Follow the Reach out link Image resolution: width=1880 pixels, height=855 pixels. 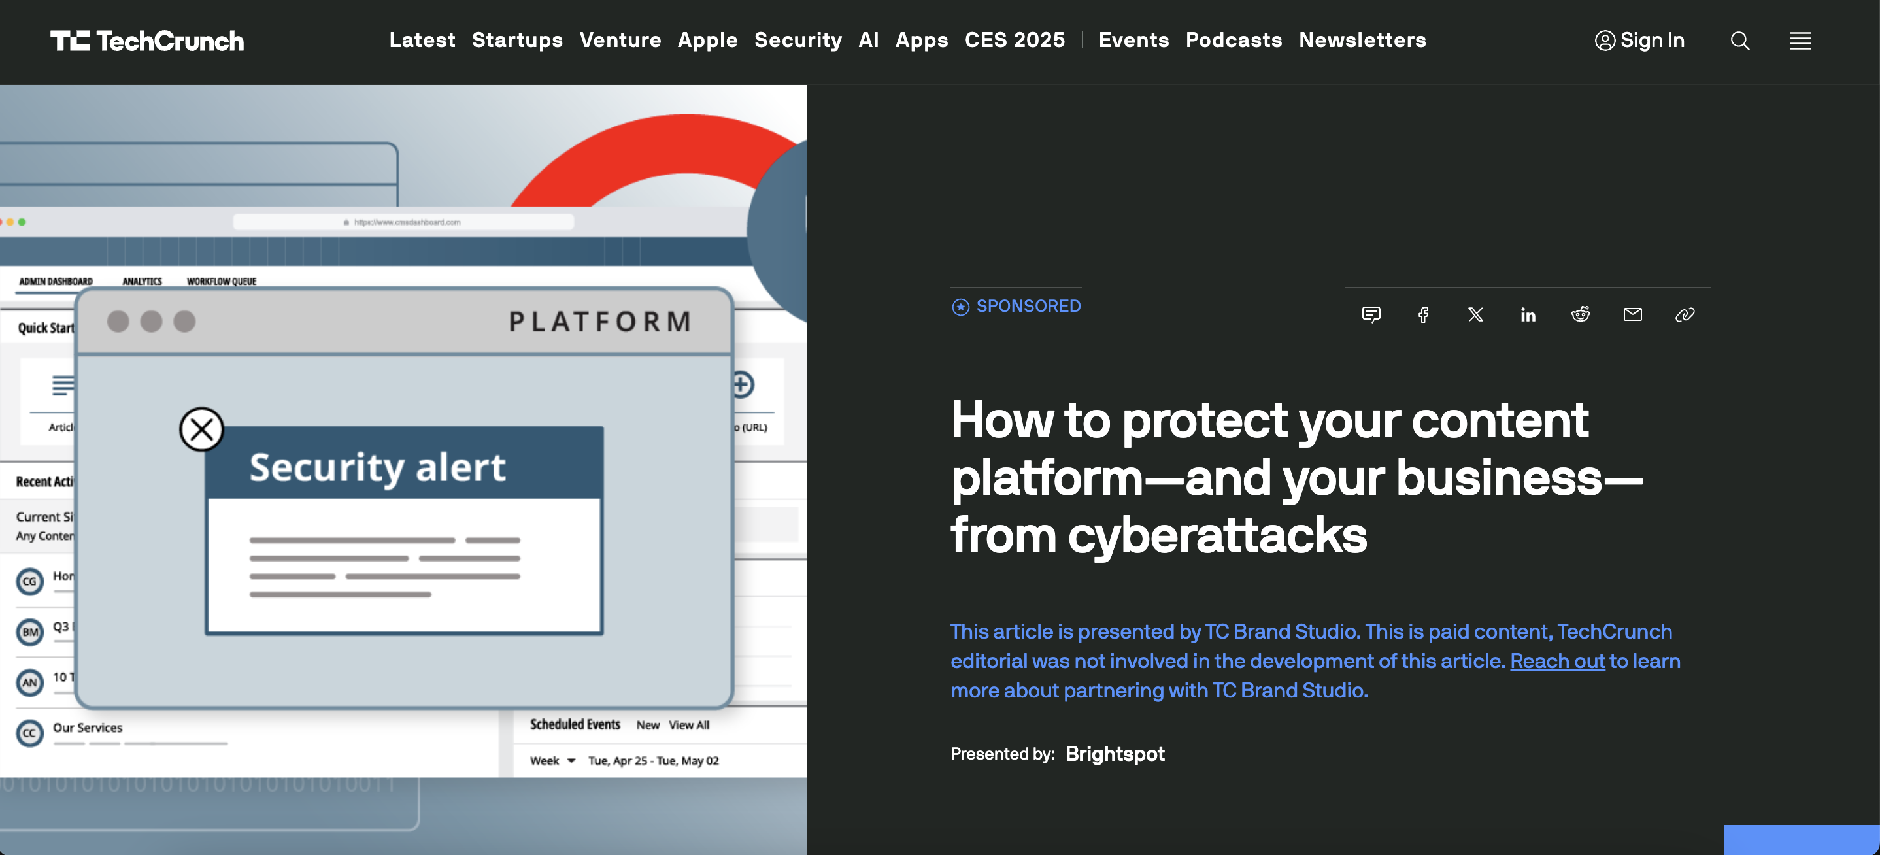[x=1558, y=661]
